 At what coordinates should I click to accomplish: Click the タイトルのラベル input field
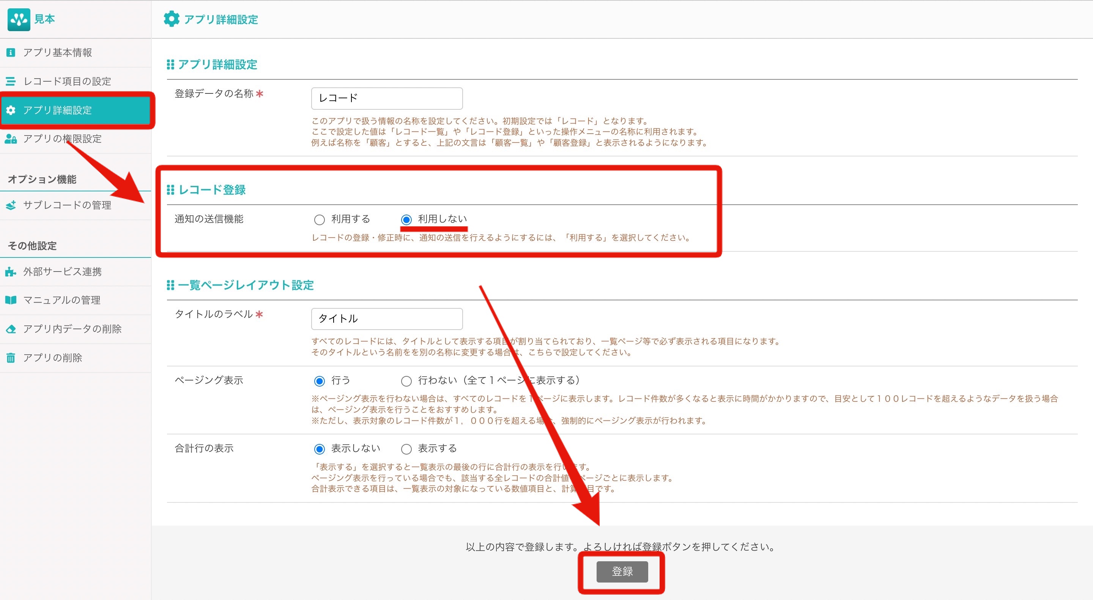tap(387, 319)
